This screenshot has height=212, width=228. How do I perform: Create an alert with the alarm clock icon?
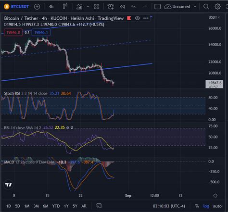[111, 7]
